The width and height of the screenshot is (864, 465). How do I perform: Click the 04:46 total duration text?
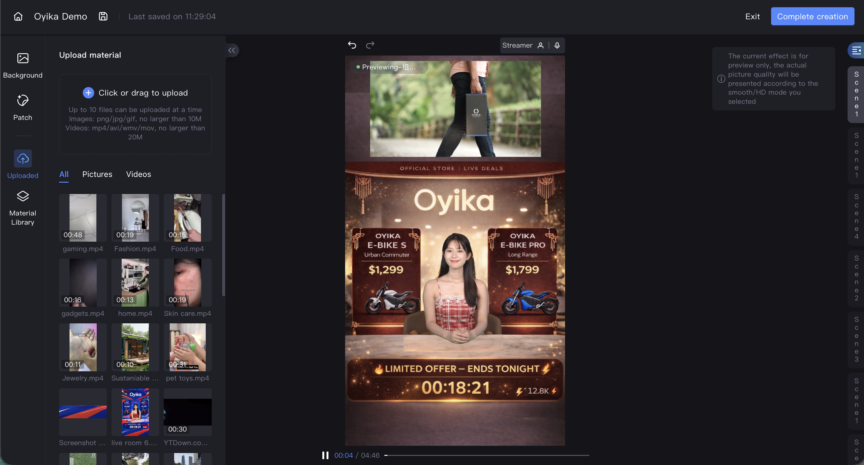(x=370, y=455)
